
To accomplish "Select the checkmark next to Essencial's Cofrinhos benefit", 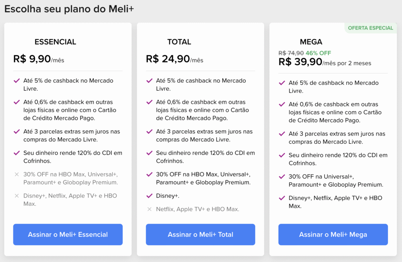I will (16, 153).
